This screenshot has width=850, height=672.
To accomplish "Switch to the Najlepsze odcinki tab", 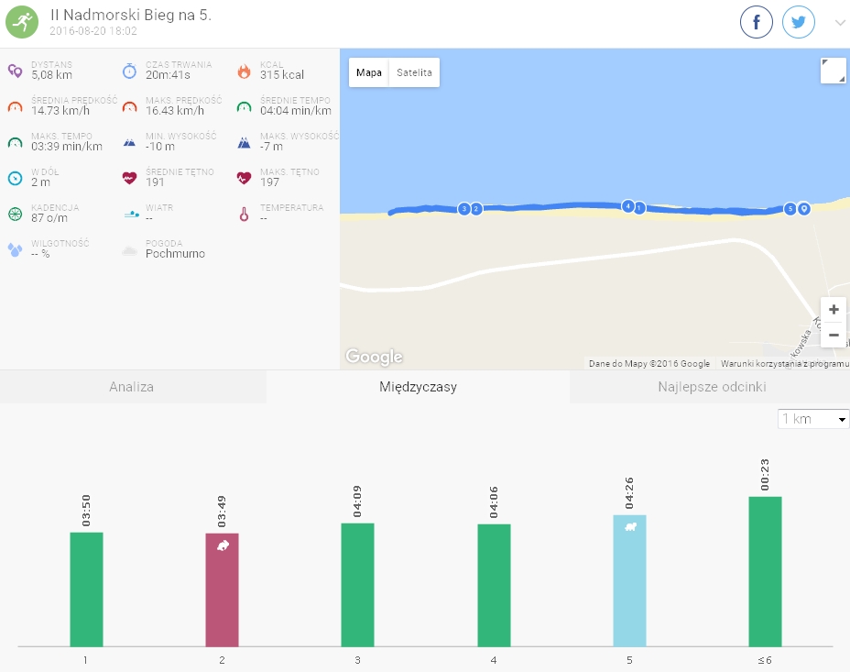I will (x=711, y=387).
